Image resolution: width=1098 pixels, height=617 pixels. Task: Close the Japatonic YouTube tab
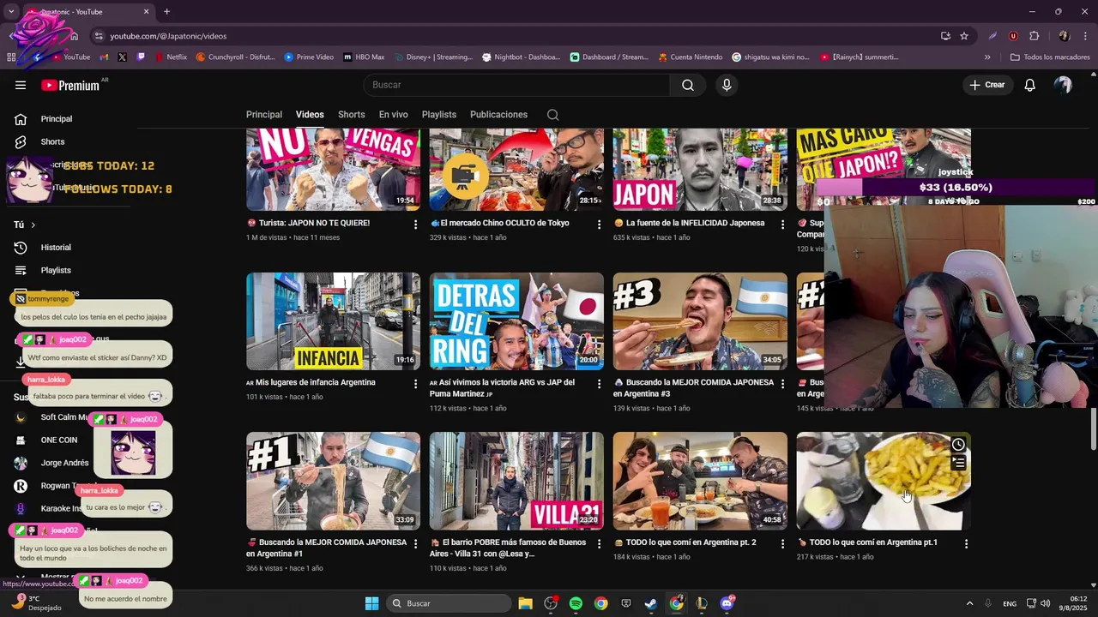click(x=146, y=12)
